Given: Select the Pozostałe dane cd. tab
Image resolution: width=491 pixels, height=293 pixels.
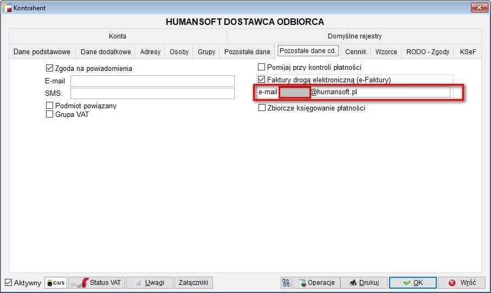Looking at the screenshot, I should tap(308, 51).
